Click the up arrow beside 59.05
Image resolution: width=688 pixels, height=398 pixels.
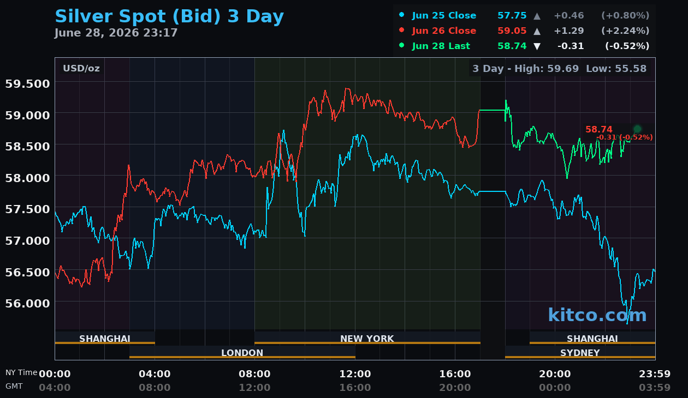tap(537, 31)
